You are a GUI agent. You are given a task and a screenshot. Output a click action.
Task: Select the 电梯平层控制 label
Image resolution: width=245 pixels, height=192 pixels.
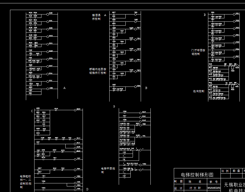click(108, 170)
